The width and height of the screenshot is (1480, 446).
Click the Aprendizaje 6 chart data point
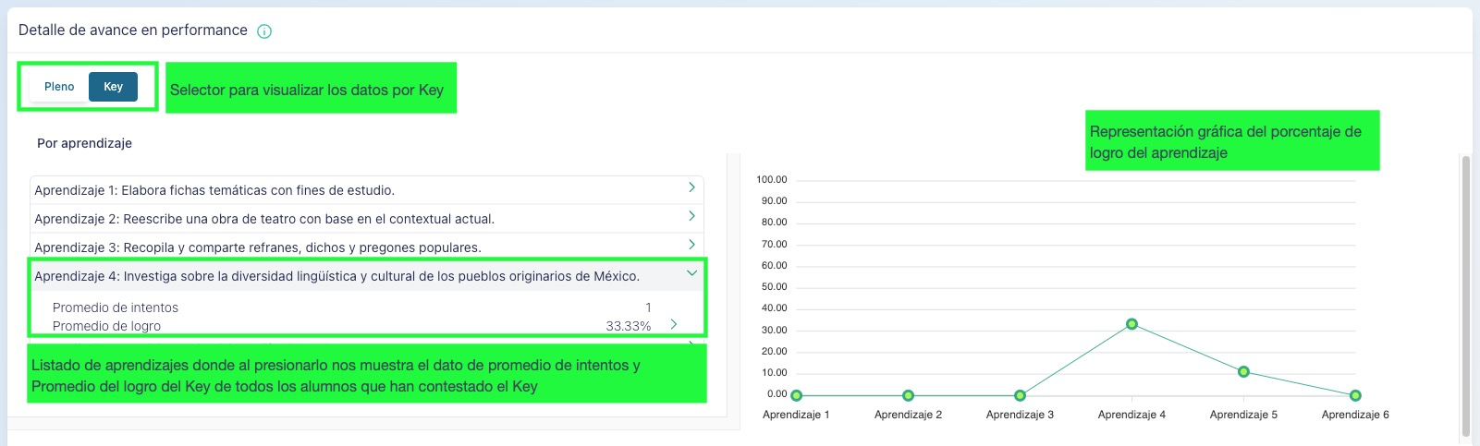(x=1355, y=395)
